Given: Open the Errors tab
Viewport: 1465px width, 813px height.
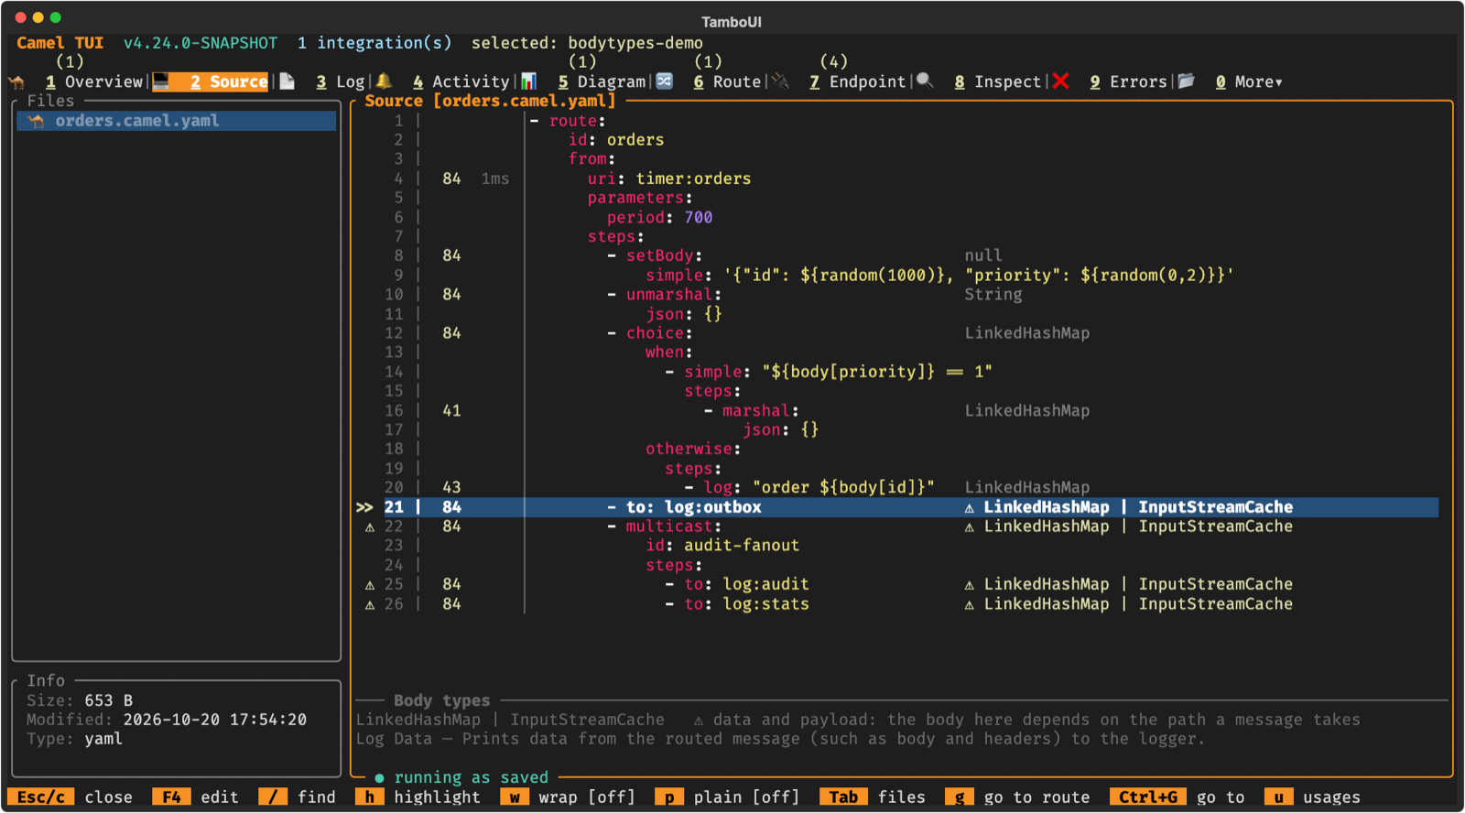Looking at the screenshot, I should 1128,82.
